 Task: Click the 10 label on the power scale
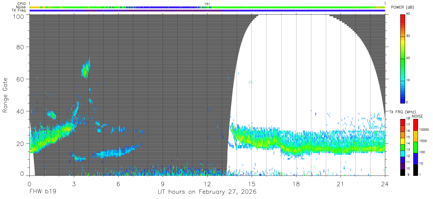tap(408, 80)
